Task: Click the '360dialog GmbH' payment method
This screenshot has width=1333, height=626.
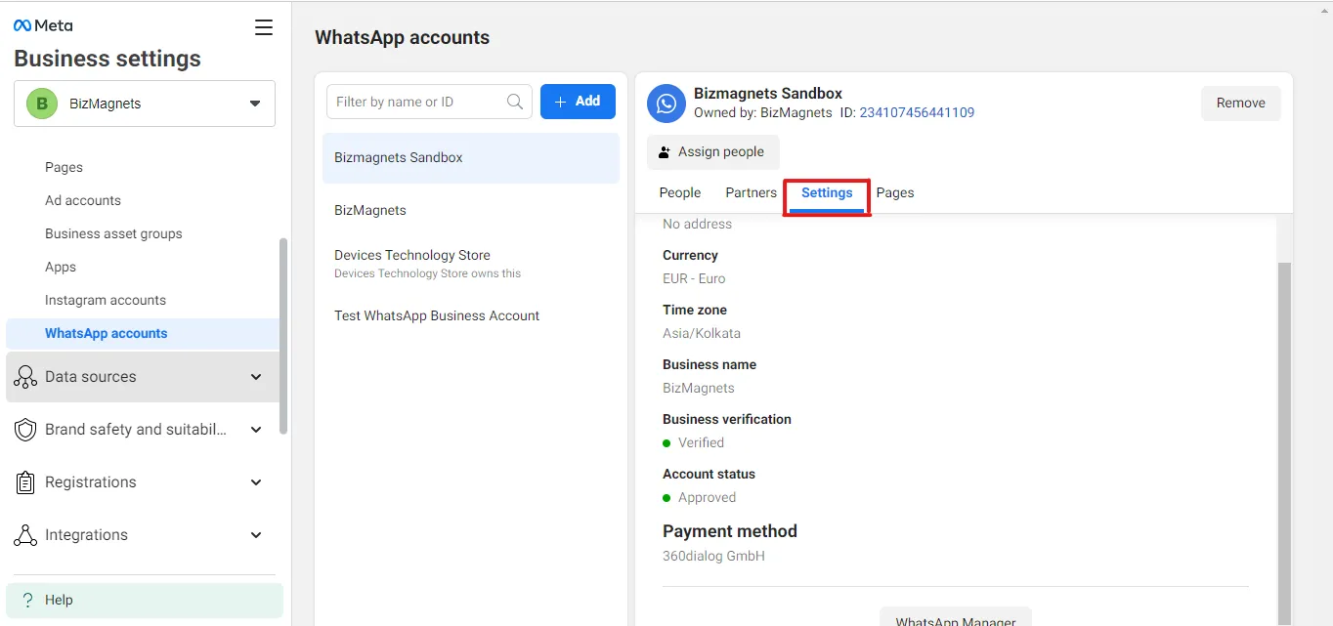Action: (713, 556)
